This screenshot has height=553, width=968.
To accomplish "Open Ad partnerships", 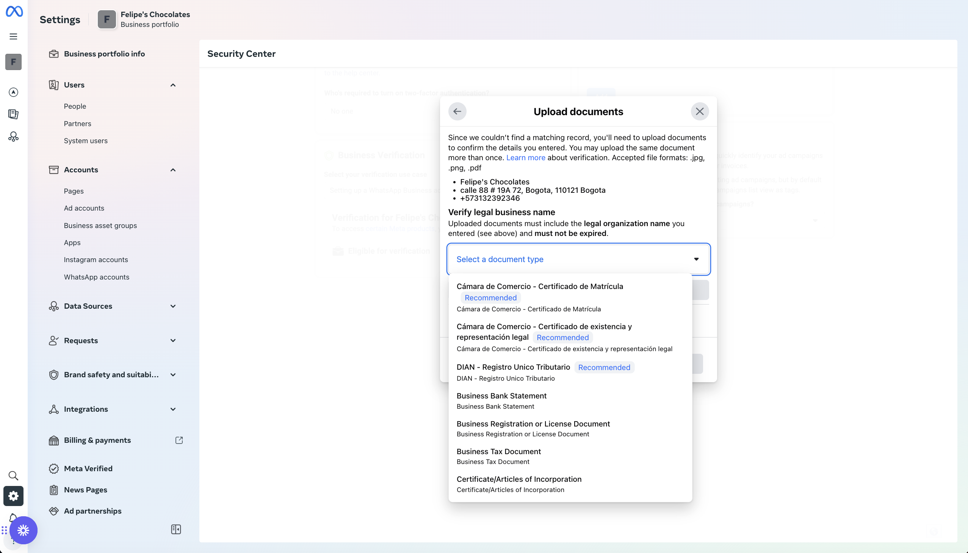I will [93, 511].
